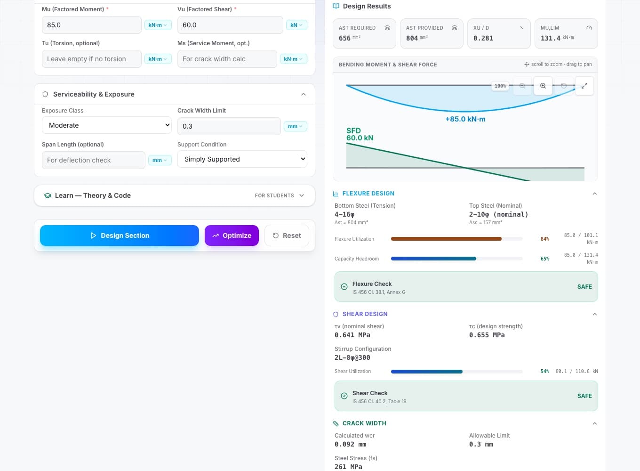The height and width of the screenshot is (471, 640).
Task: Zoom in on the bending moment chart
Action: [x=543, y=86]
